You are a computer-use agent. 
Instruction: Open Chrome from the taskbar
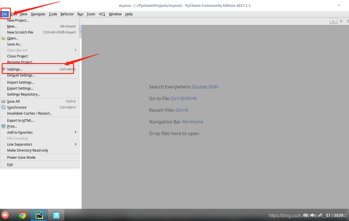[22, 215]
